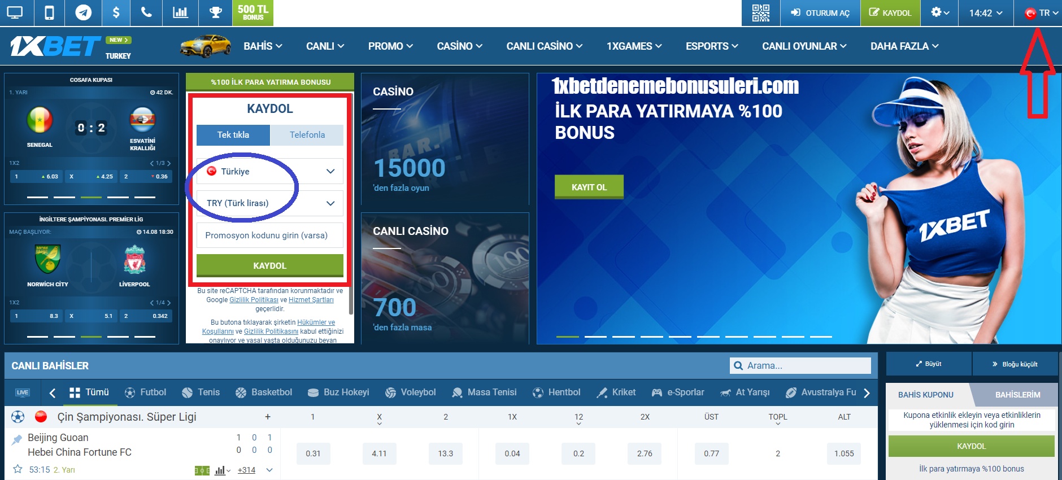Click the OTURUM AÇ login button
The height and width of the screenshot is (480, 1062).
pyautogui.click(x=820, y=12)
